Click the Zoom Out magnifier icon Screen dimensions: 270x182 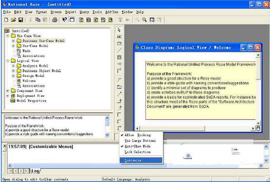point(144,20)
